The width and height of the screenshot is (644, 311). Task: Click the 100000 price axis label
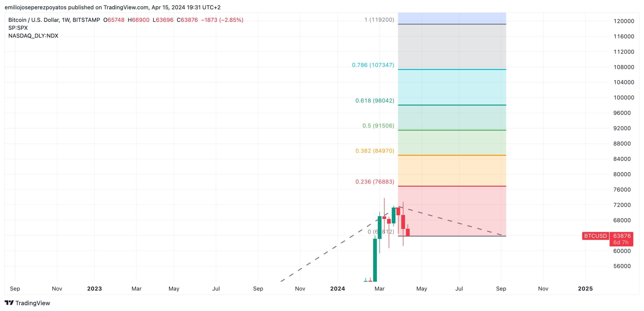[x=624, y=98]
